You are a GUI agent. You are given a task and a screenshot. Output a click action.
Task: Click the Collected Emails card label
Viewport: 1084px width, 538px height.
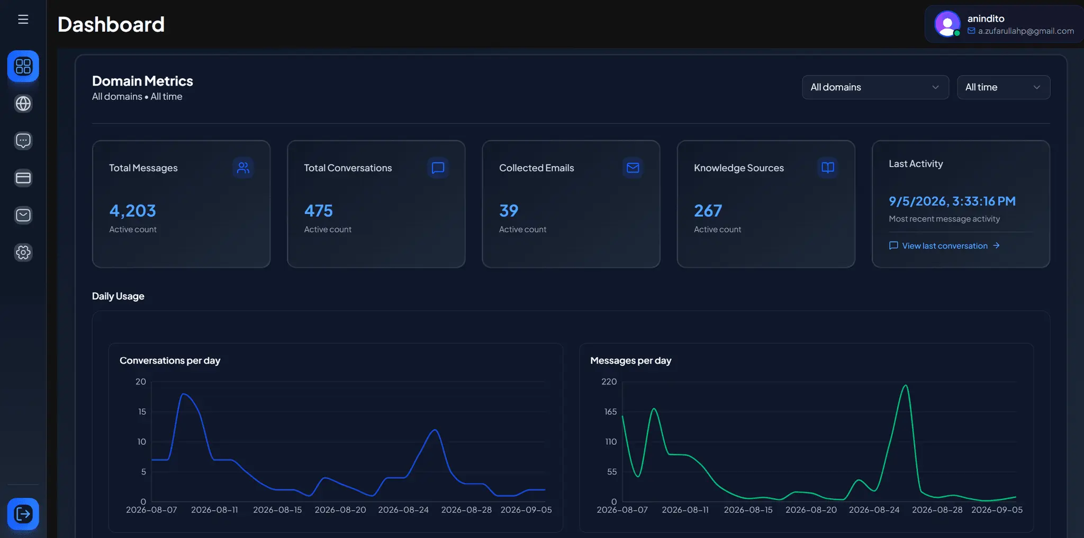536,168
